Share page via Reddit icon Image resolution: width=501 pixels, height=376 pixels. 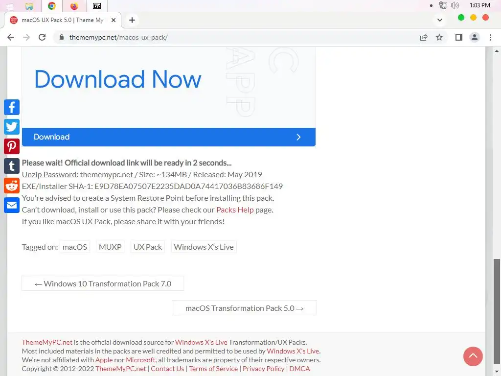coord(12,186)
